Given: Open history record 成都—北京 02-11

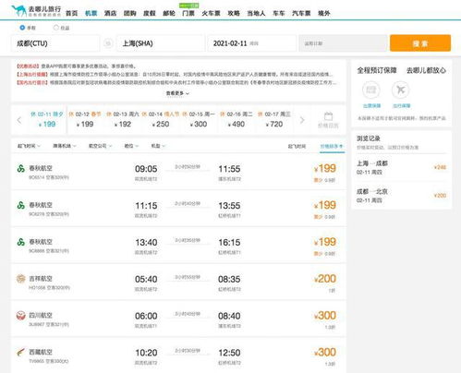Looking at the screenshot, I should click(x=401, y=196).
